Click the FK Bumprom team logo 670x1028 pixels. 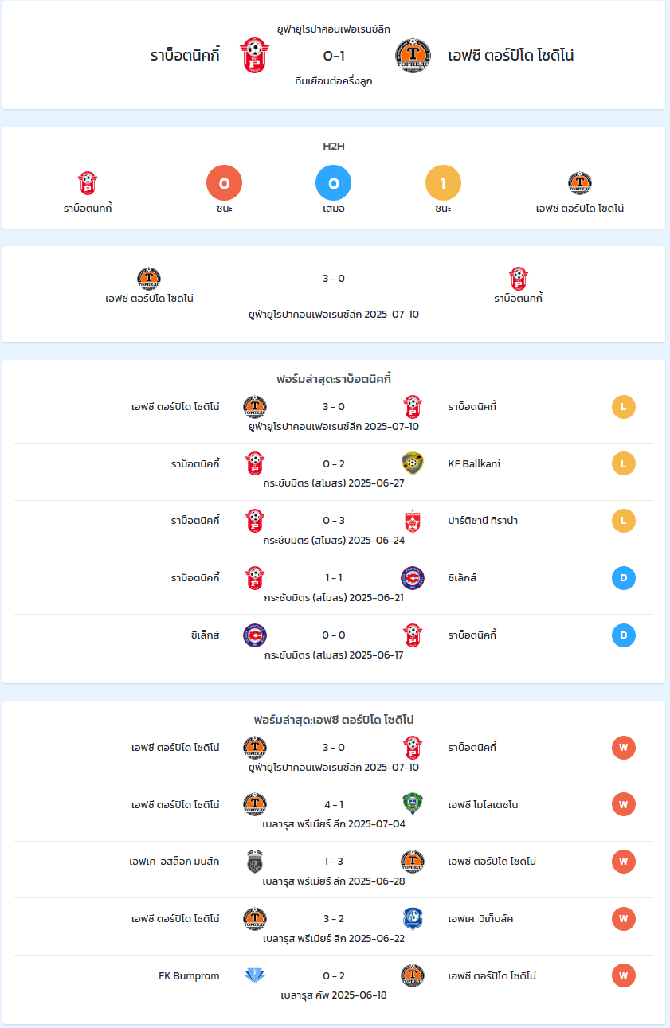(x=255, y=976)
